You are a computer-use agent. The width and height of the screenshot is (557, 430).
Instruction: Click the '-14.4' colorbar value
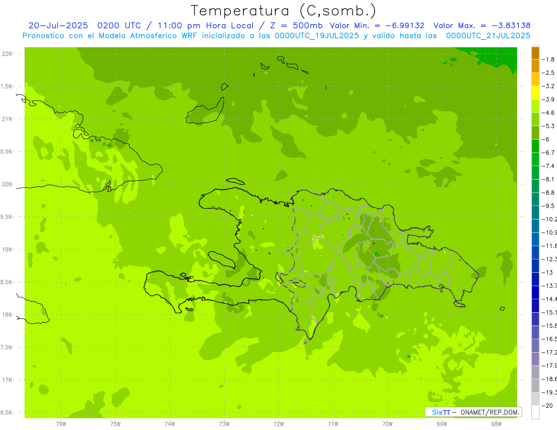pyautogui.click(x=550, y=299)
